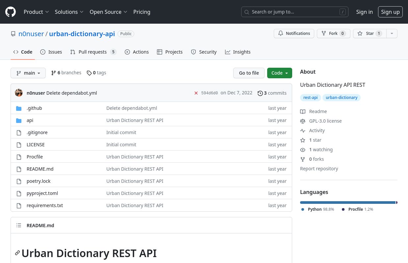Screen dimensions: 408x263
Task: Open the main branch selector dropdown
Action: coord(28,73)
